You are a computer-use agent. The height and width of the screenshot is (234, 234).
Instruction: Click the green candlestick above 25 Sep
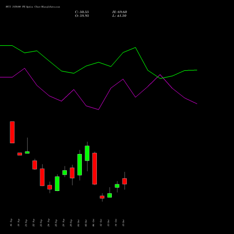[x=57, y=183]
